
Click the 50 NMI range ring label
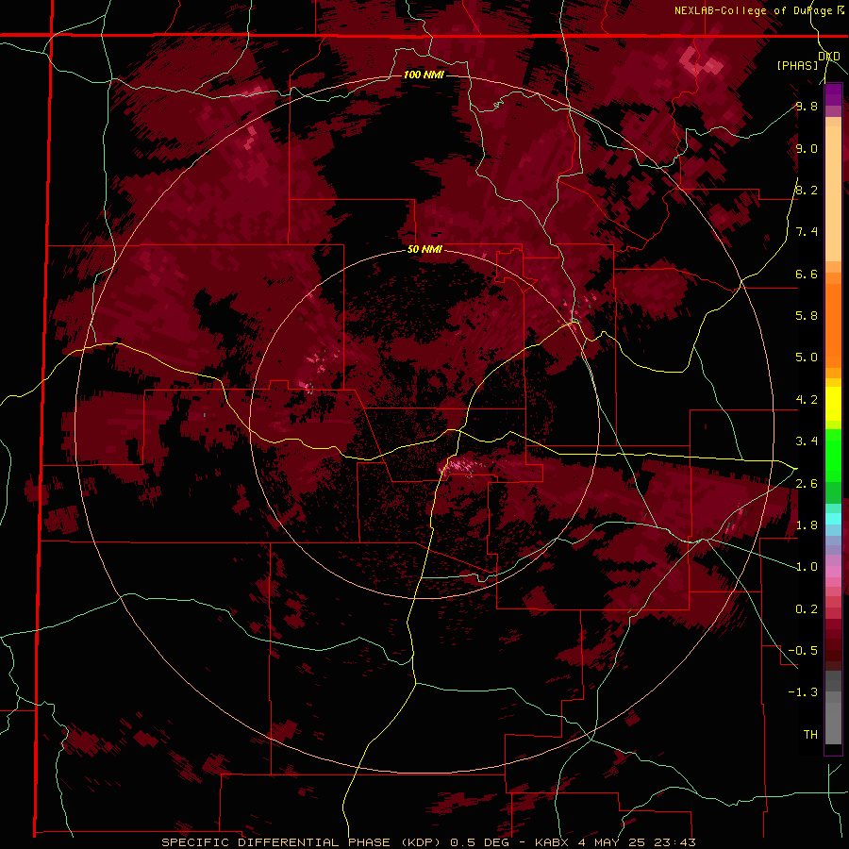[x=425, y=250]
